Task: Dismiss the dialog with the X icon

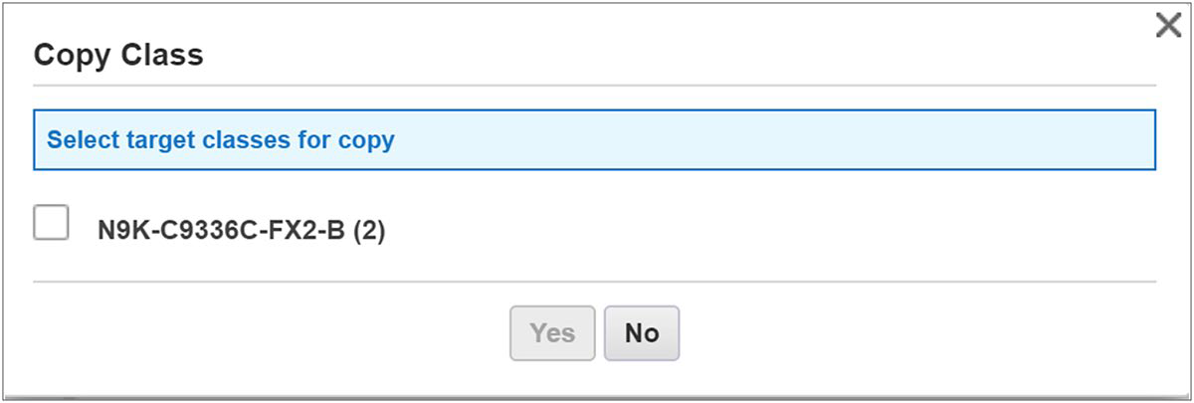Action: click(x=1168, y=26)
